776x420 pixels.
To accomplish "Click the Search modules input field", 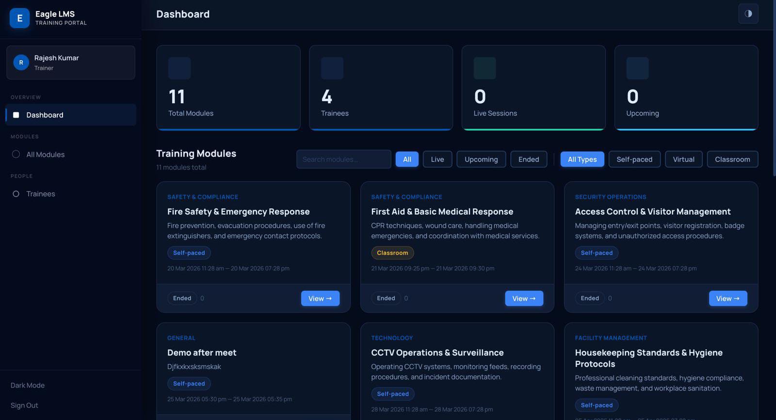I will coord(344,159).
